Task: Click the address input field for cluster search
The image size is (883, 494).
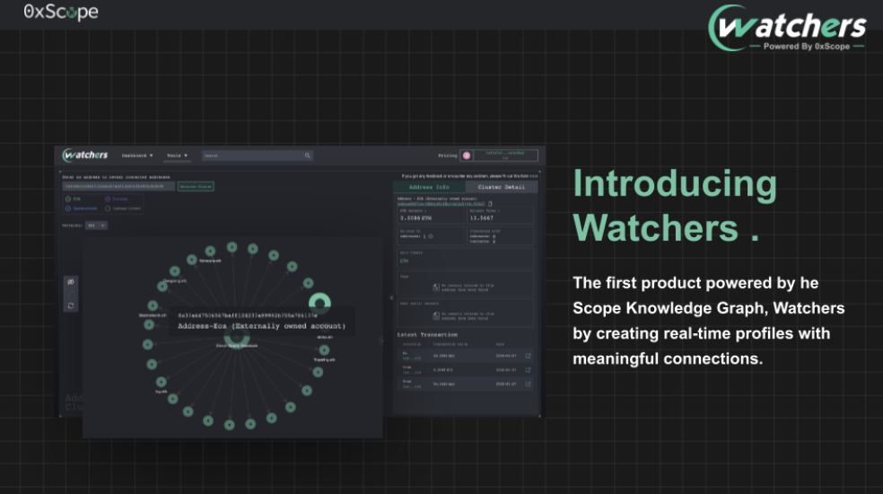Action: pos(118,186)
